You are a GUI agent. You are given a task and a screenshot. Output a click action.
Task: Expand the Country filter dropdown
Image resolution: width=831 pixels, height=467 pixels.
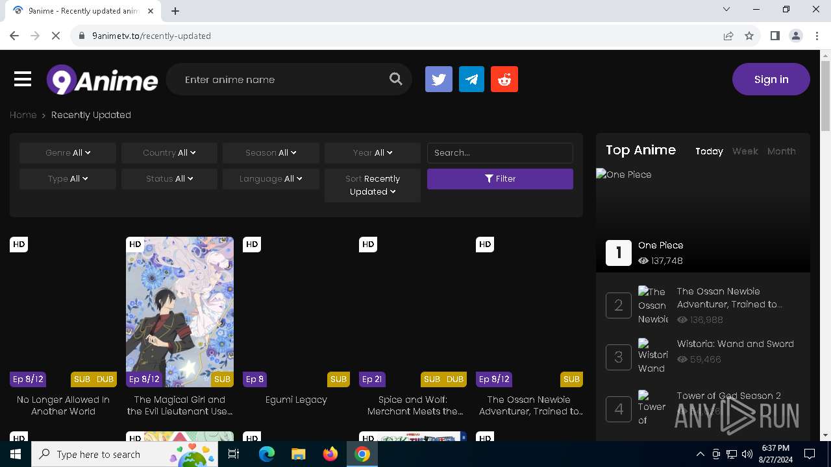pyautogui.click(x=169, y=152)
